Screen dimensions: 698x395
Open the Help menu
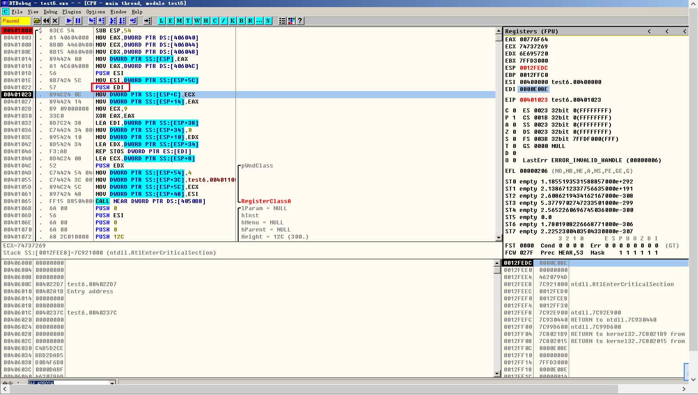pyautogui.click(x=137, y=12)
